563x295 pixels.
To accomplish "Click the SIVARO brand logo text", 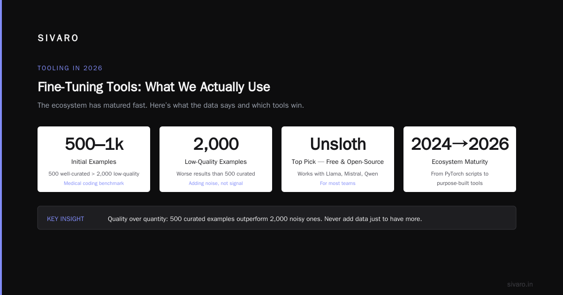I will (x=58, y=38).
